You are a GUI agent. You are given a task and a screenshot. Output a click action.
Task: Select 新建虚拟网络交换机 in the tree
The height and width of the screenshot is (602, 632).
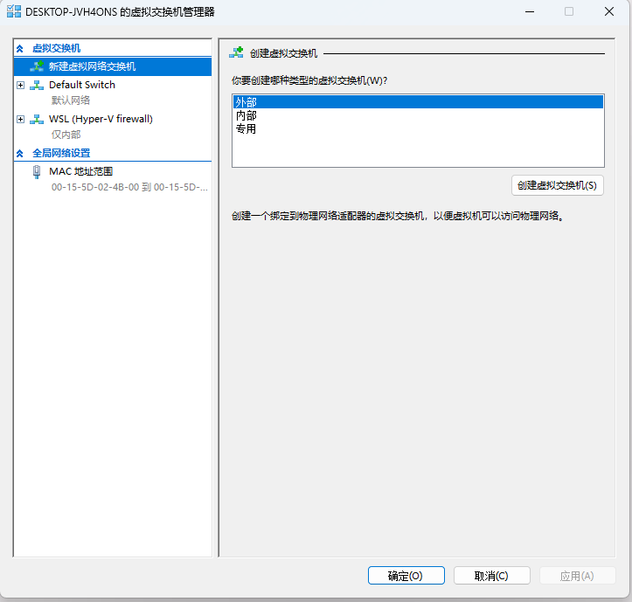pos(113,66)
